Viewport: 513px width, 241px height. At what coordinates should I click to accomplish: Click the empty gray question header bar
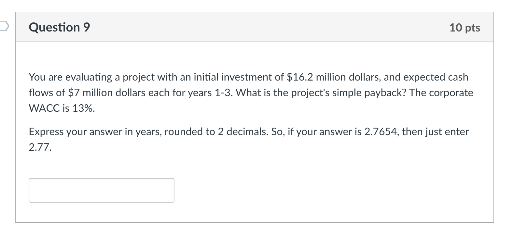(260, 27)
